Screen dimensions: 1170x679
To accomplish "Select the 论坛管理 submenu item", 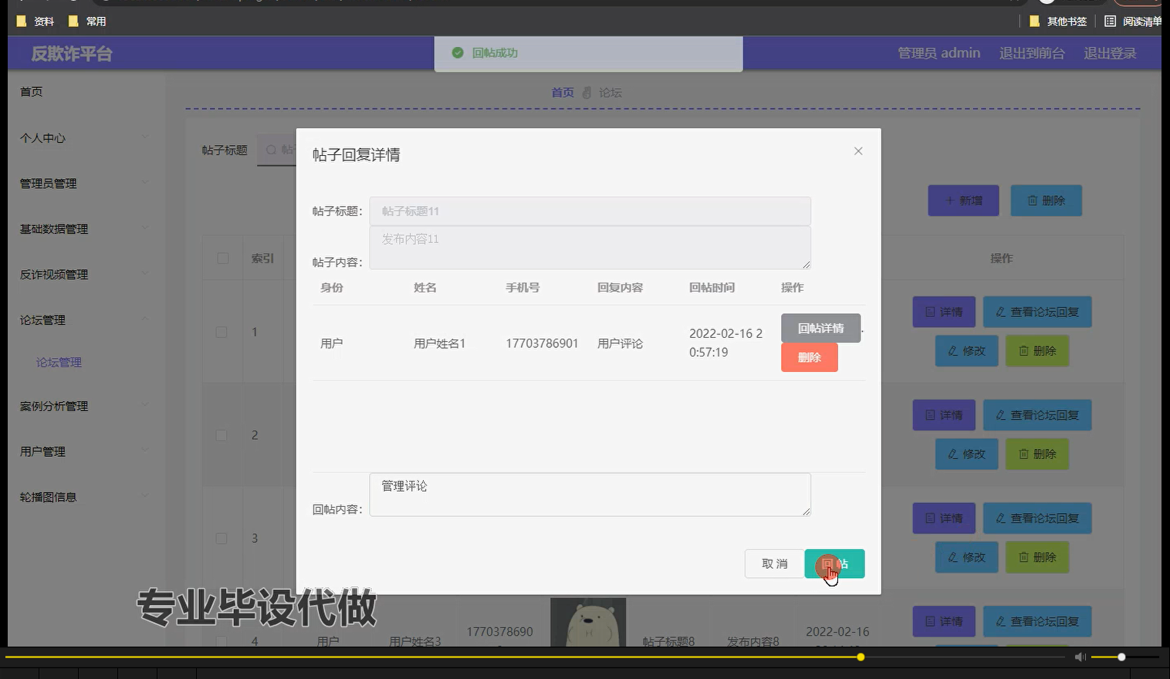I will pos(58,362).
